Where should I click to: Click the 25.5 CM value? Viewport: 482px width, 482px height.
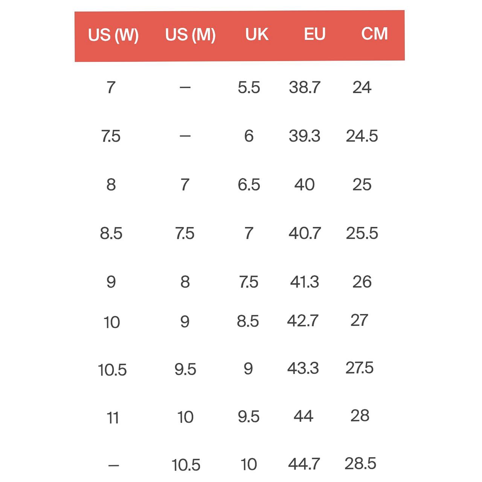(x=362, y=233)
